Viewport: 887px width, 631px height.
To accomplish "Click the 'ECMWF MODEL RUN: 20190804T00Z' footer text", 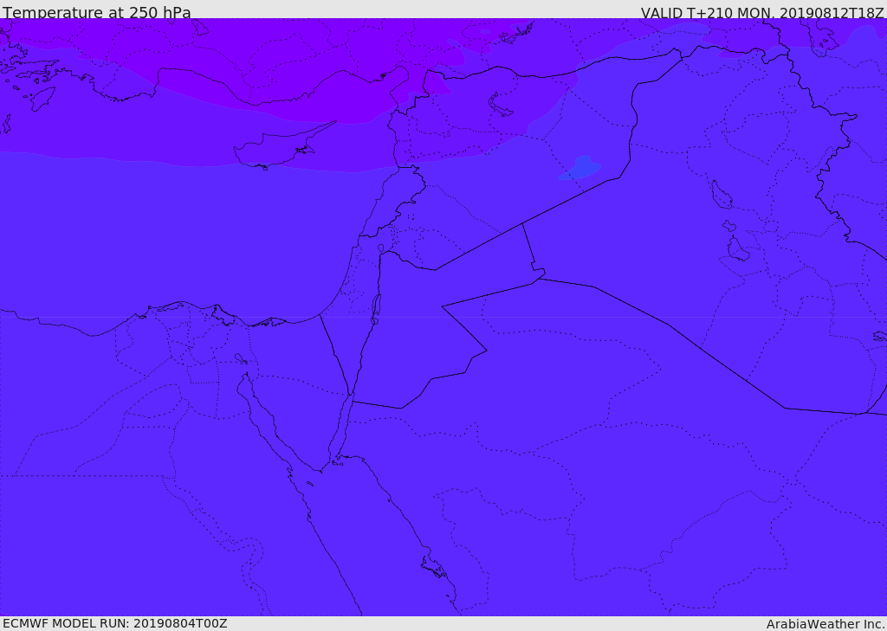I will click(115, 624).
